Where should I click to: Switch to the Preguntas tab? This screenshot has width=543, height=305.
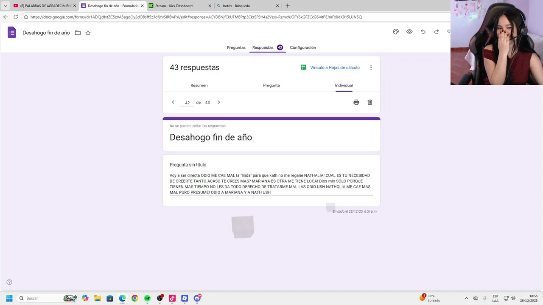pos(236,47)
